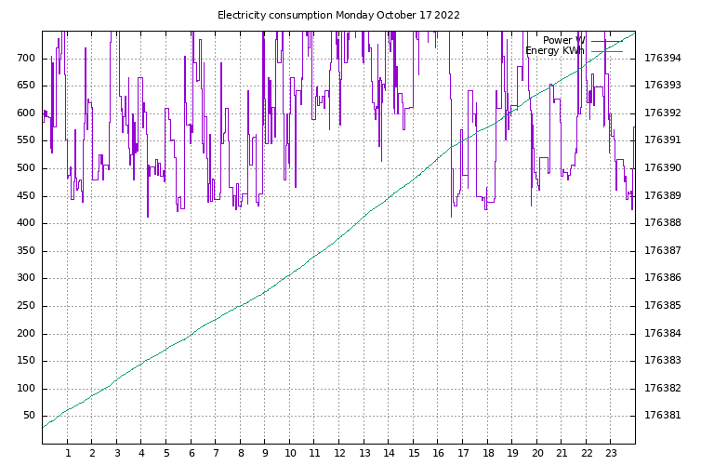Image resolution: width=714 pixels, height=465 pixels.
Task: Click hour label 11 on the x-axis
Action: click(314, 454)
